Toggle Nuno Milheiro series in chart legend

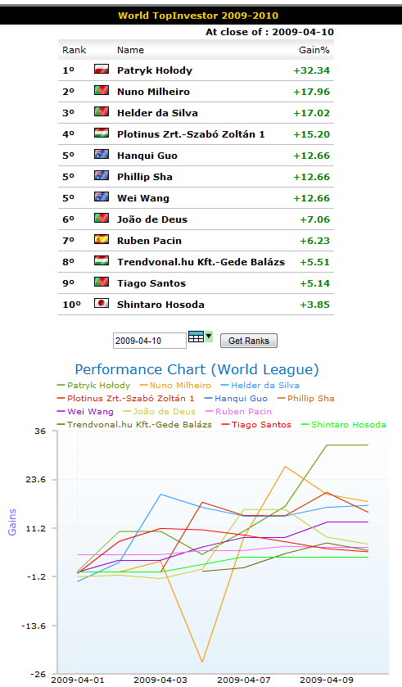point(175,386)
